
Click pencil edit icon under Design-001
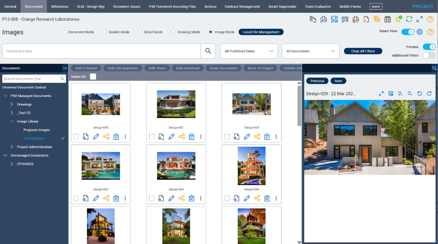(171, 137)
